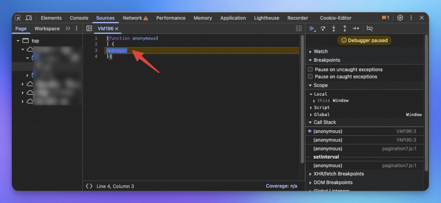This screenshot has height=203, width=441.
Task: Enable Pause on uncaught exceptions
Action: point(310,69)
